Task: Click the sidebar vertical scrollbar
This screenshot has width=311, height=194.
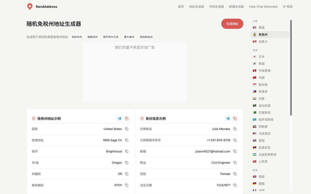Action: 291,68
